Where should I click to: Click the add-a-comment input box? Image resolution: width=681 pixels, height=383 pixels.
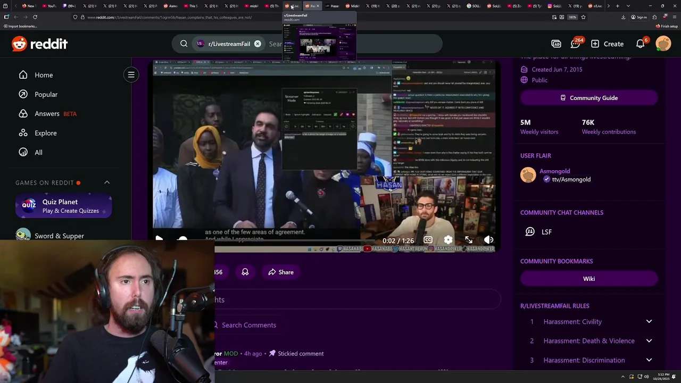[358, 299]
